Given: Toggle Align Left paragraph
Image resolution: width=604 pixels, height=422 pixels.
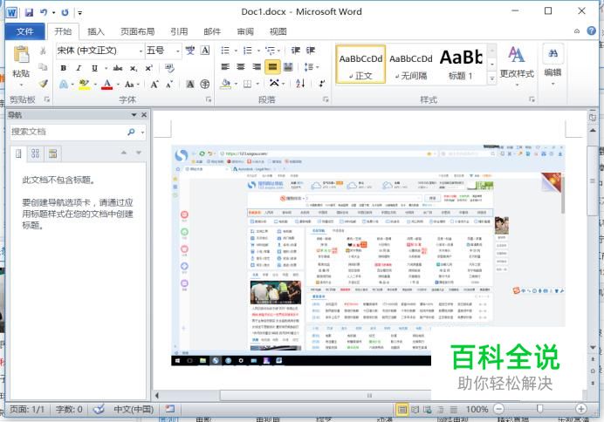Looking at the screenshot, I should 225,67.
